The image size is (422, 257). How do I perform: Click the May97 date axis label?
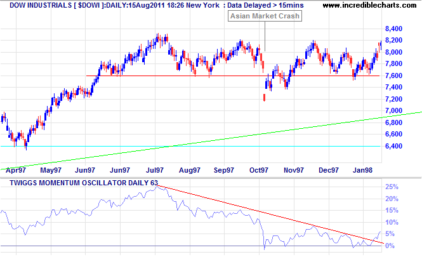coord(51,170)
